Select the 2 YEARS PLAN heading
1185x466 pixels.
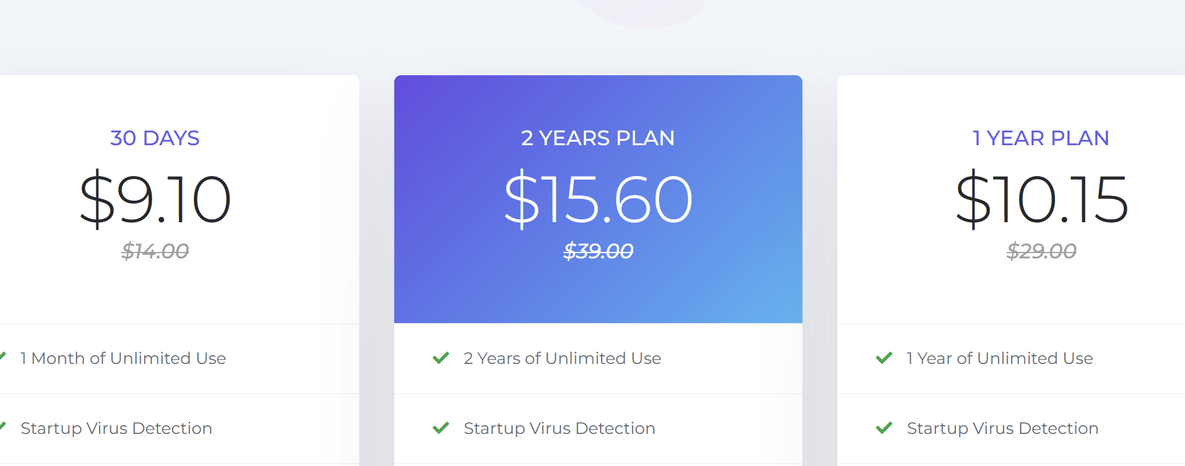pyautogui.click(x=598, y=138)
